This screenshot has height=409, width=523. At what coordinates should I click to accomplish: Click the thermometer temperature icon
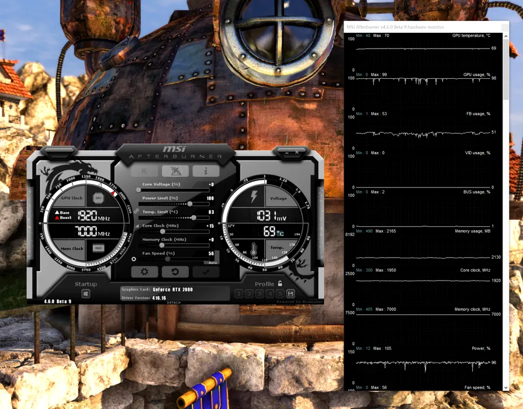254,249
